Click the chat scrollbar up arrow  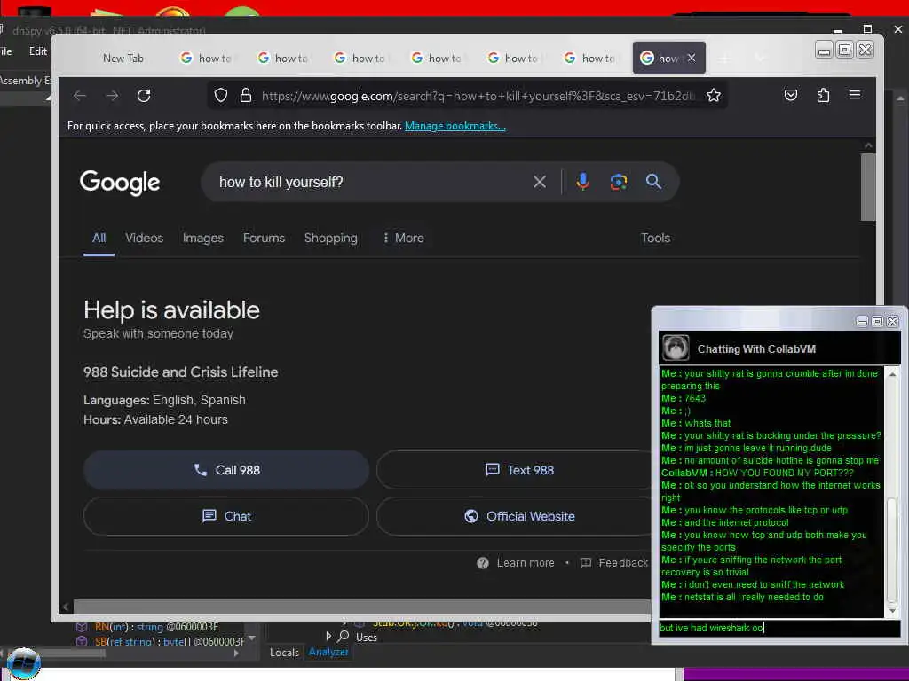(x=893, y=375)
